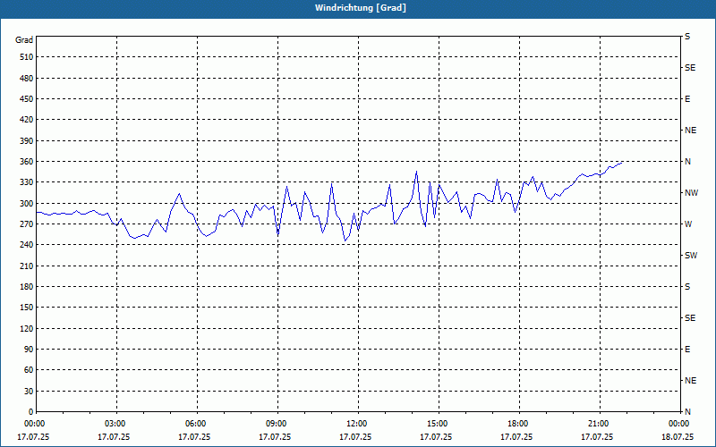Screen dimensions: 716x447
Task: Click the 30 degree axis label
Action: tap(29, 392)
